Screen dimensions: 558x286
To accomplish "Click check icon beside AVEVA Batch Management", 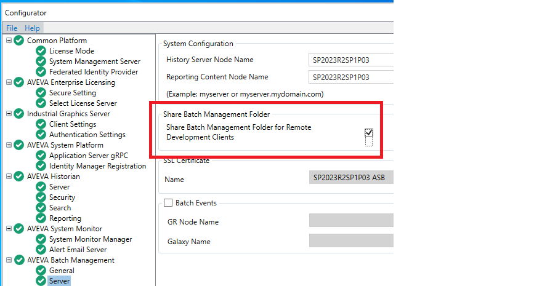I will pos(19,260).
